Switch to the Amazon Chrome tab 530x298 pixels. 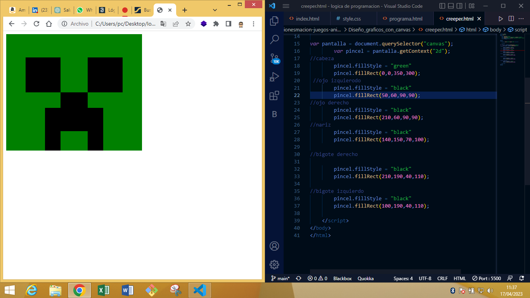point(17,10)
